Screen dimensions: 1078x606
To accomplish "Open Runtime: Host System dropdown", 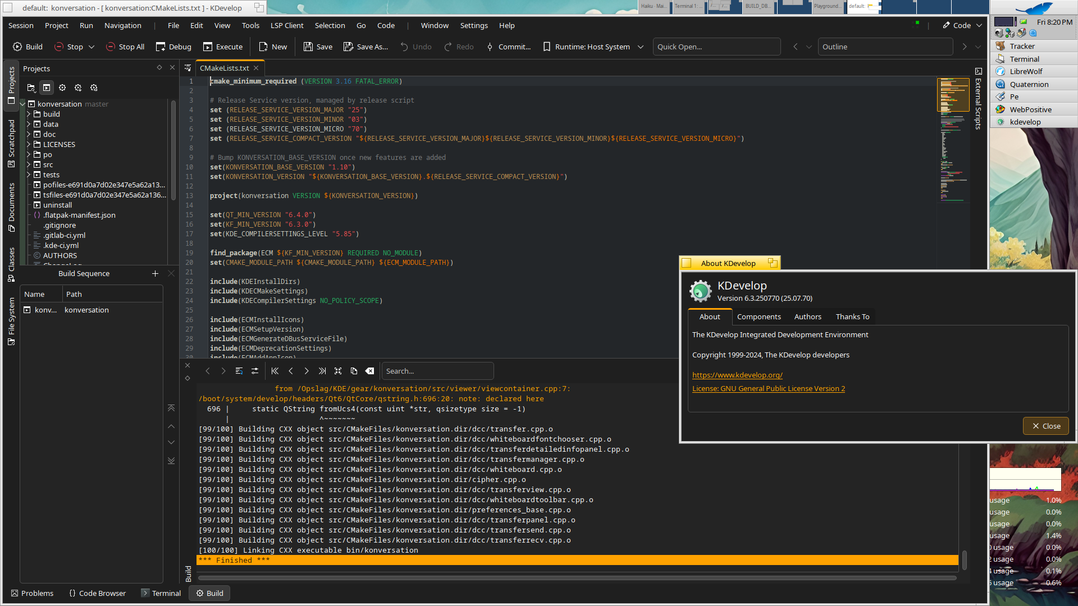I will [593, 47].
